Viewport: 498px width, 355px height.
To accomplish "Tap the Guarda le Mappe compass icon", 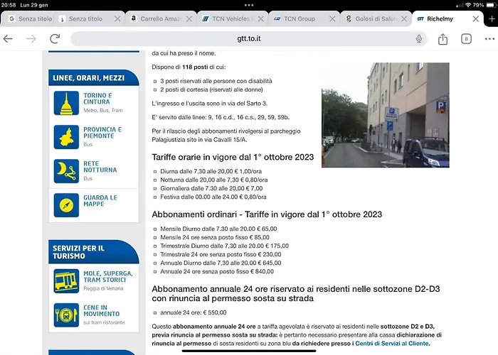I will point(66,205).
